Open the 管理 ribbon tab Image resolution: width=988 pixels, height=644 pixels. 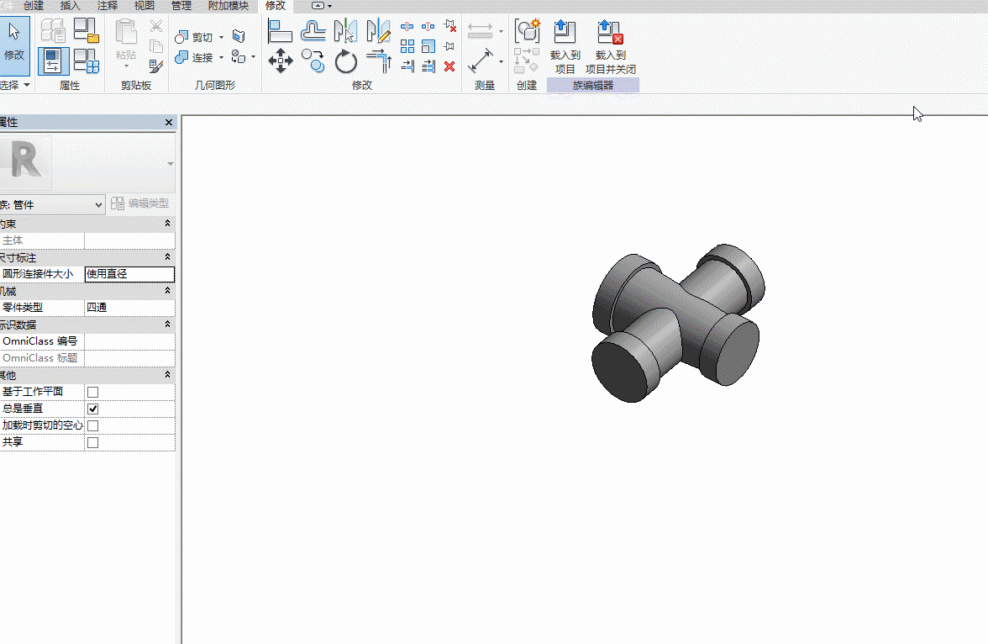[x=181, y=6]
